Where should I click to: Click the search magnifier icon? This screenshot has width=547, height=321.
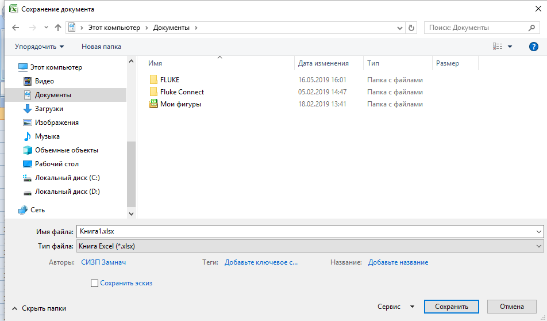(x=531, y=28)
